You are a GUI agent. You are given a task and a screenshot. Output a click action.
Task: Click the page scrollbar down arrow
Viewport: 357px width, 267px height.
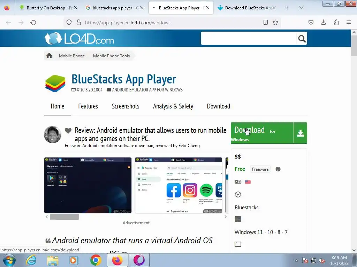point(354,250)
